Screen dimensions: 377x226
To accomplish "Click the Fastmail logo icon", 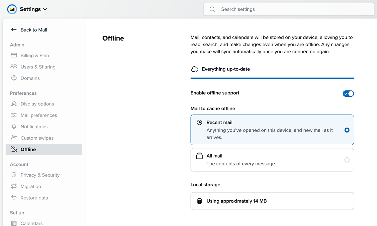I will [x=12, y=9].
